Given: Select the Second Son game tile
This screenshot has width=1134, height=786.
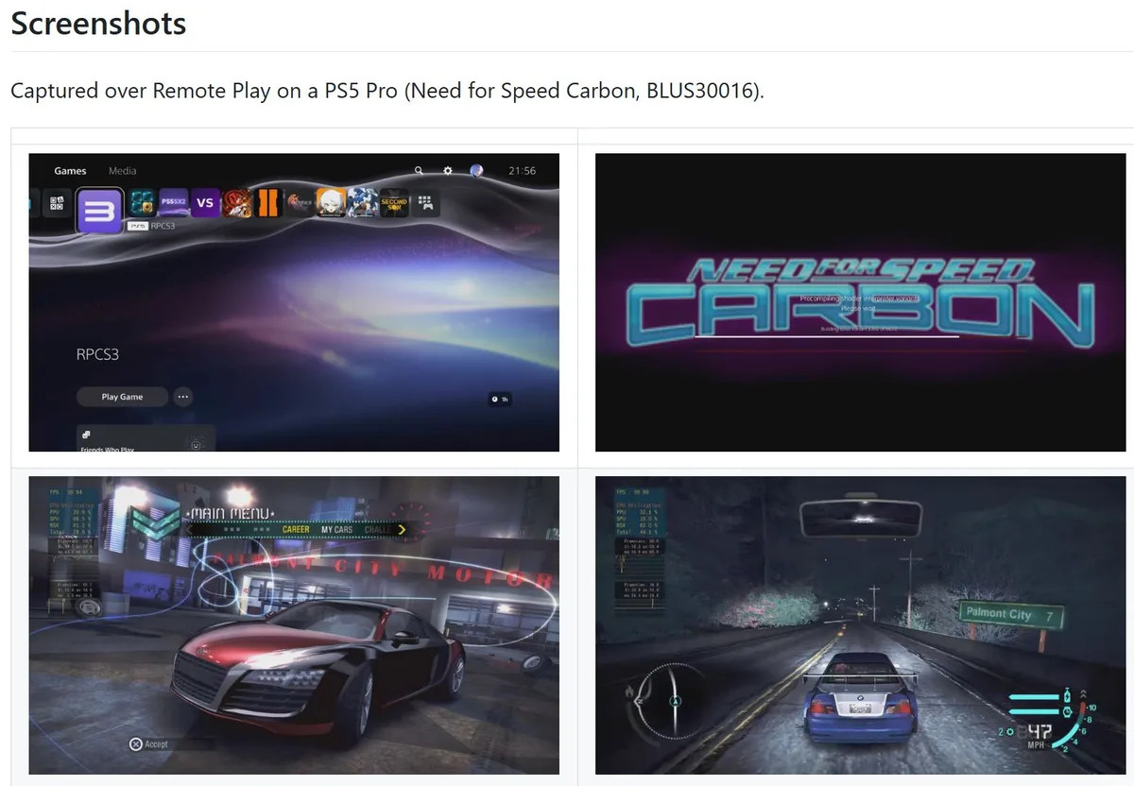Looking at the screenshot, I should pos(394,203).
